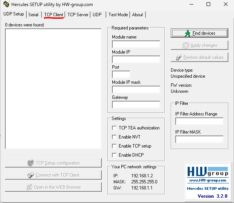Image resolution: width=234 pixels, height=203 pixels.
Task: Click the GW value 192.168.1.1
Action: pyautogui.click(x=142, y=188)
